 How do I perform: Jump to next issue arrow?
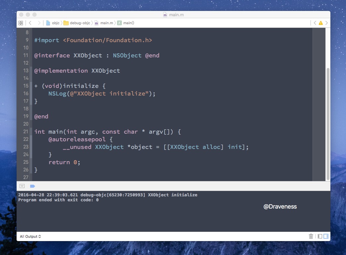pos(326,23)
